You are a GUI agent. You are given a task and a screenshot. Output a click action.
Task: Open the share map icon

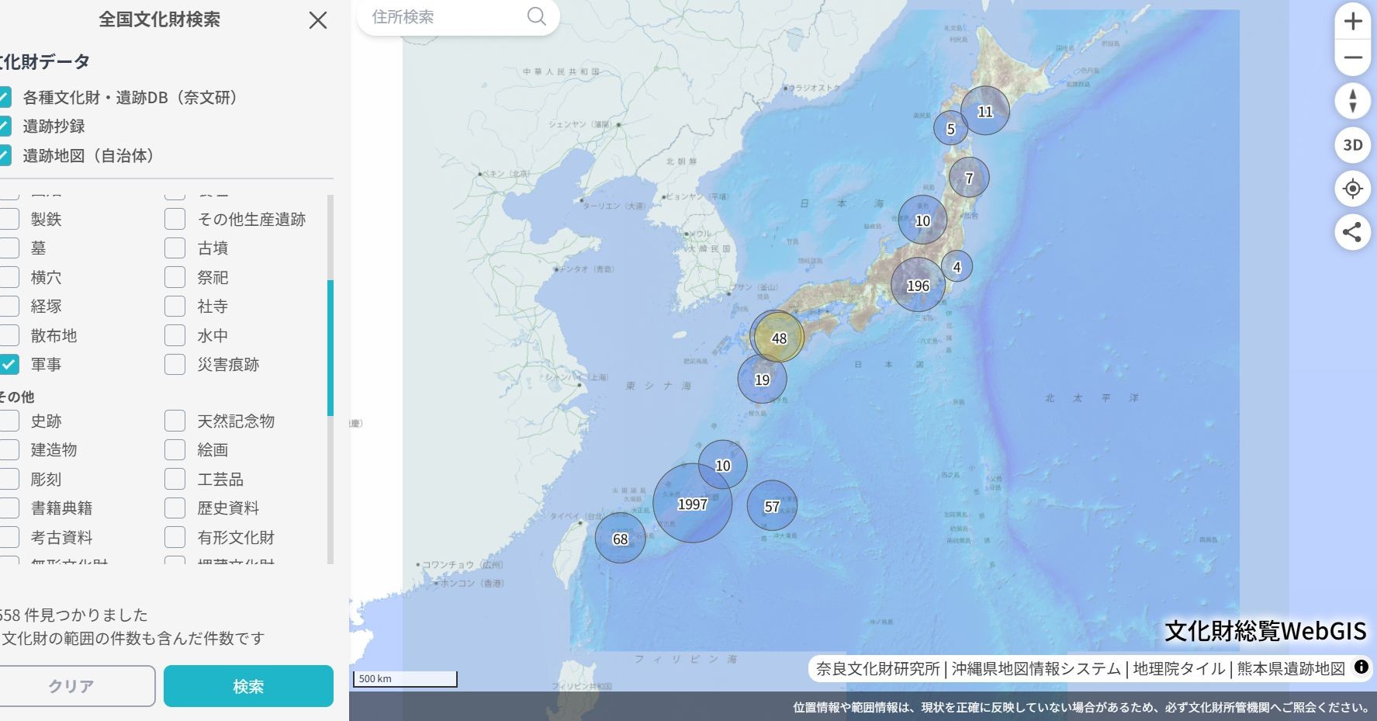click(x=1352, y=232)
